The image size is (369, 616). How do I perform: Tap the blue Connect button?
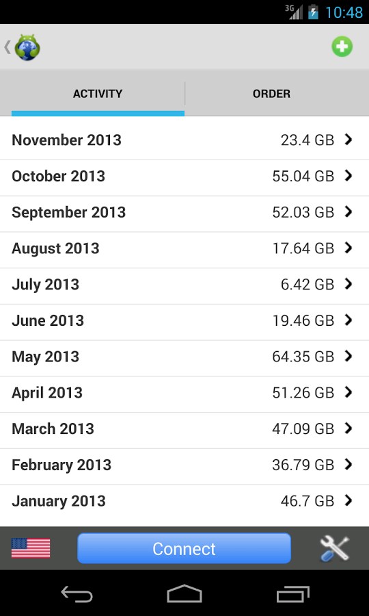pos(184,548)
